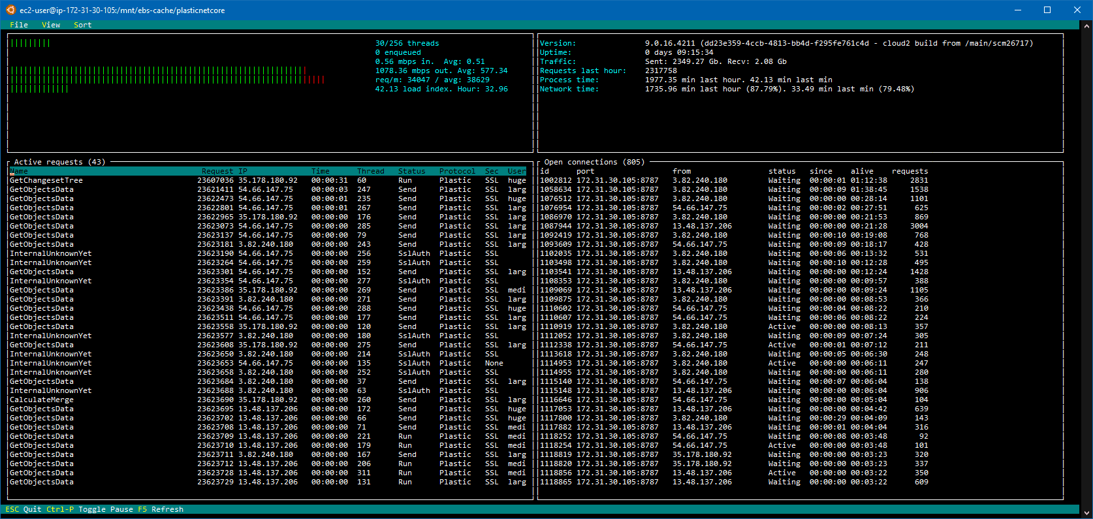The width and height of the screenshot is (1093, 519).
Task: Click the req/m value line
Action: click(432, 80)
